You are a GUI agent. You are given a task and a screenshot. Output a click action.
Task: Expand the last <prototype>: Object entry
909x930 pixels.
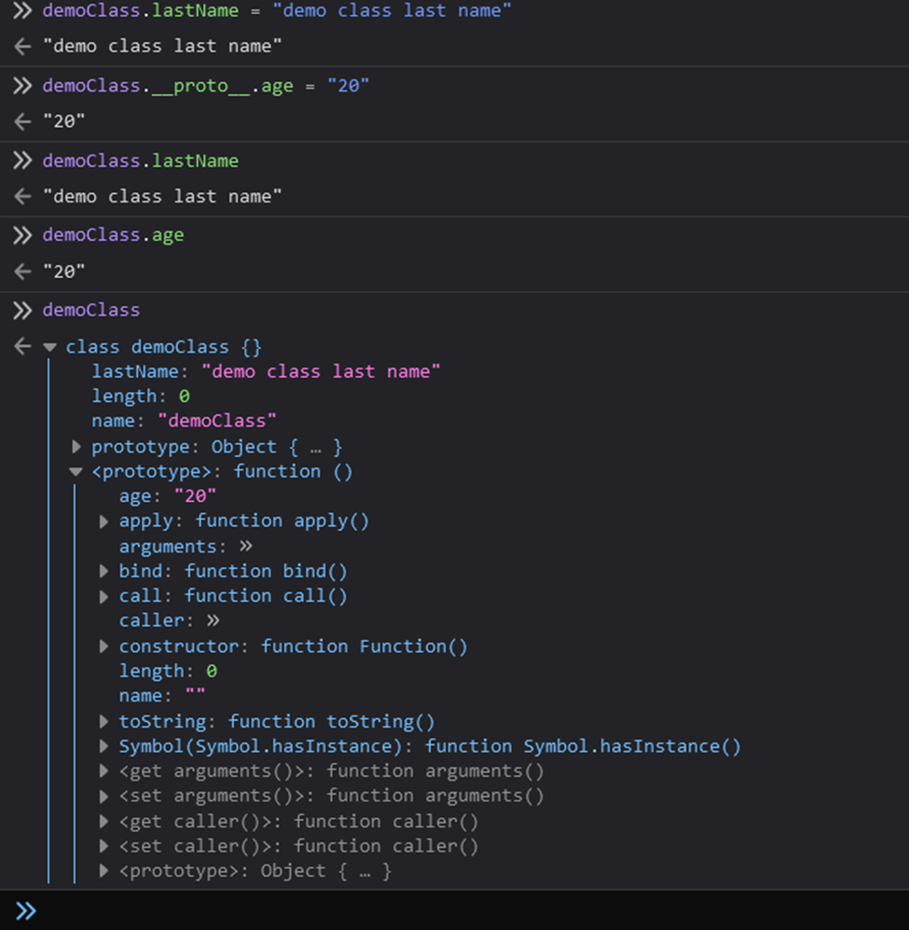pos(103,870)
